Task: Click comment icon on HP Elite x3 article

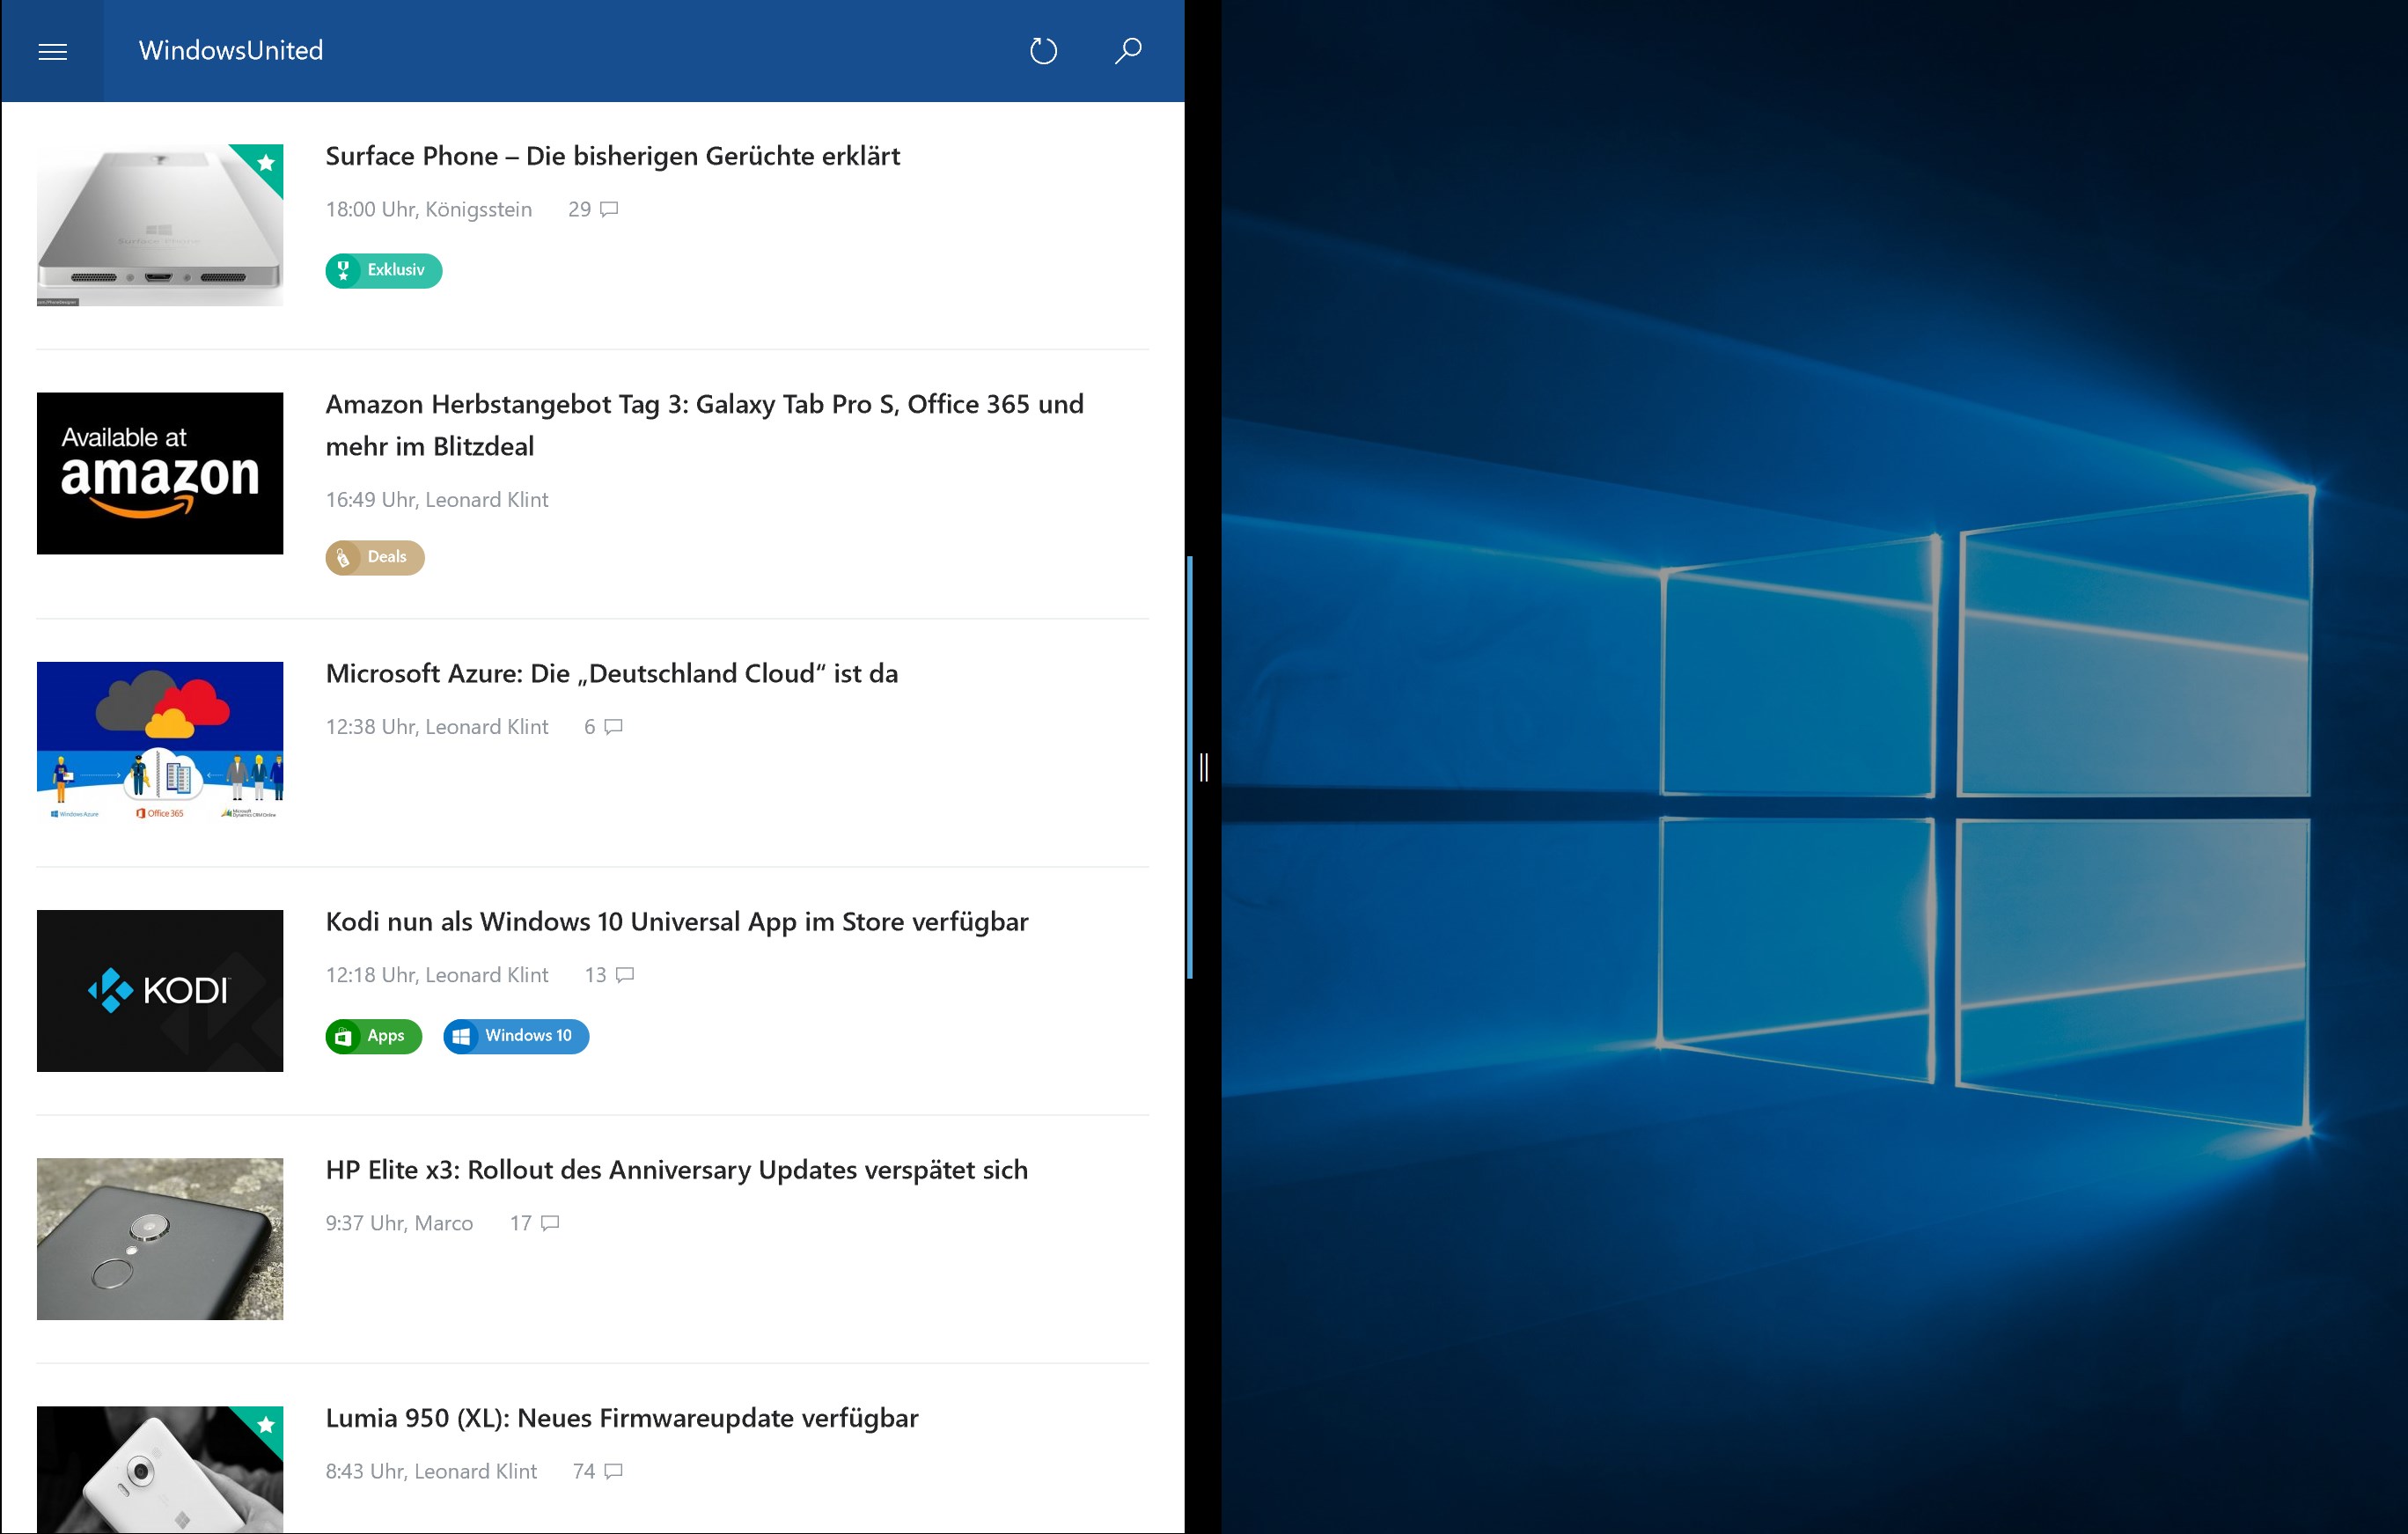Action: 549,1223
